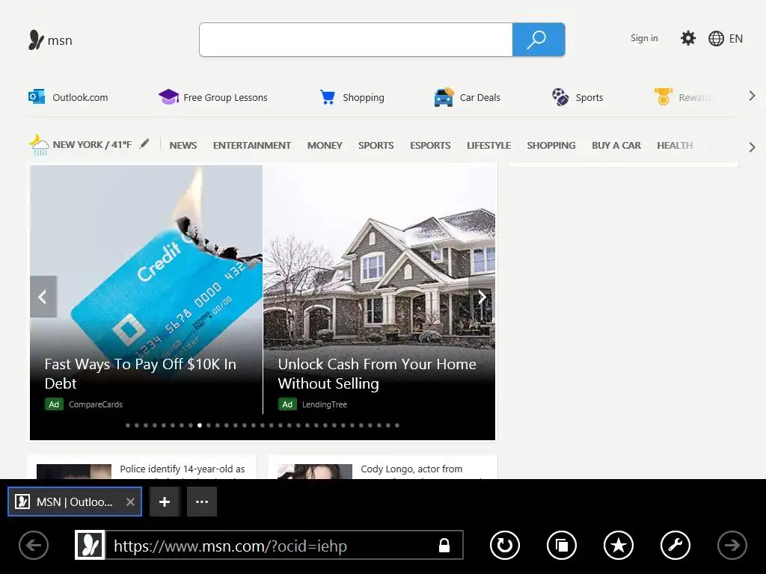Edit location with the pencil icon

coord(144,144)
